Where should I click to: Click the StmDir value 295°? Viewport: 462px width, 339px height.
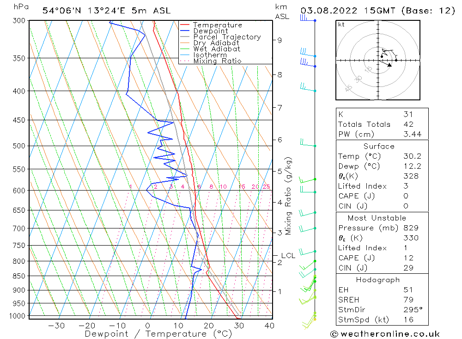[413, 310]
